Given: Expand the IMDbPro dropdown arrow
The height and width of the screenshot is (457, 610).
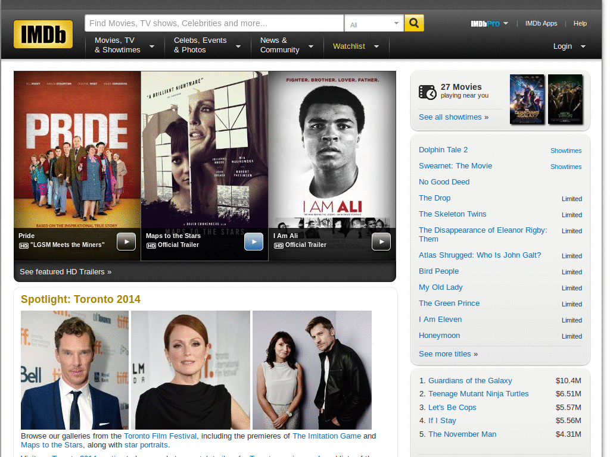Looking at the screenshot, I should (x=506, y=23).
